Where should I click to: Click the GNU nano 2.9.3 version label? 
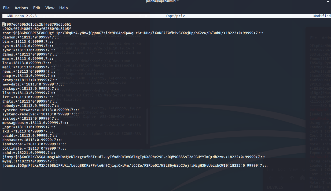coord(22,16)
